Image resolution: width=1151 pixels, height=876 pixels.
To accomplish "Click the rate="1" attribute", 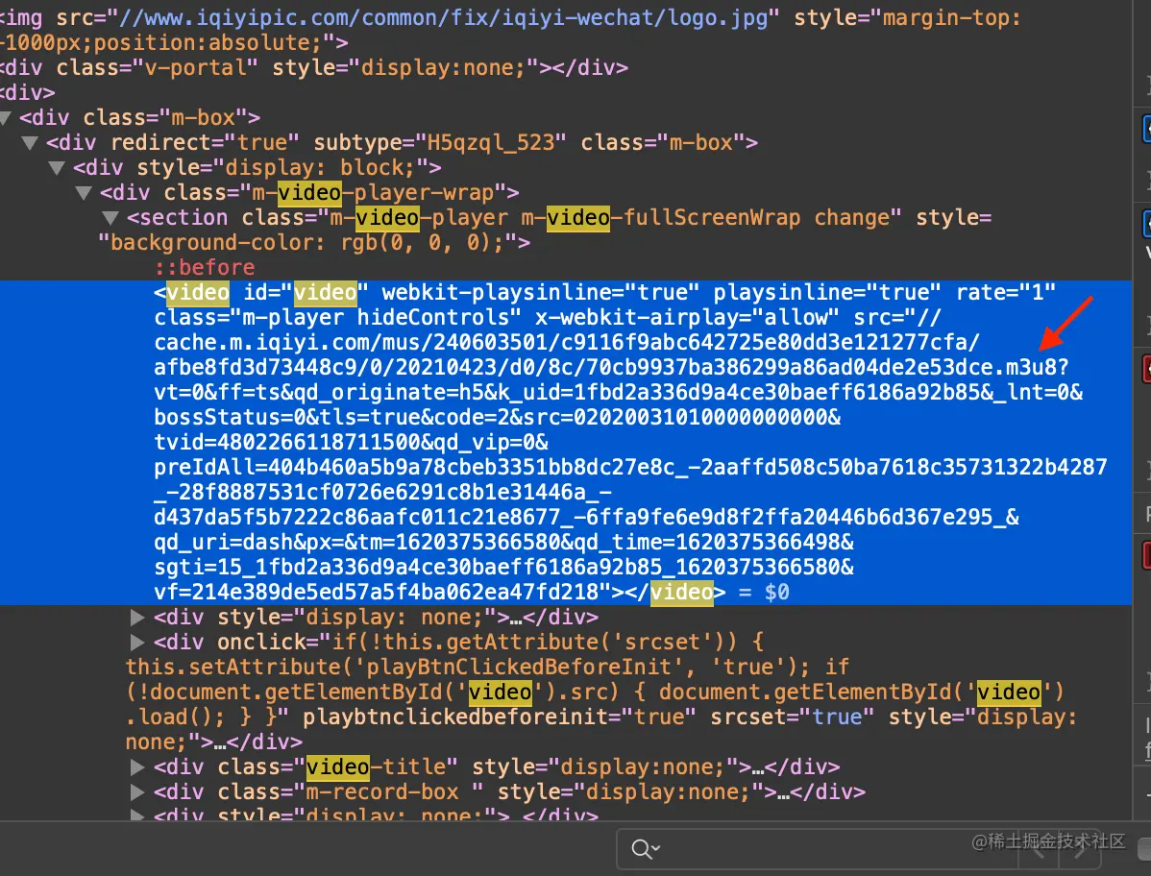I will click(1006, 292).
